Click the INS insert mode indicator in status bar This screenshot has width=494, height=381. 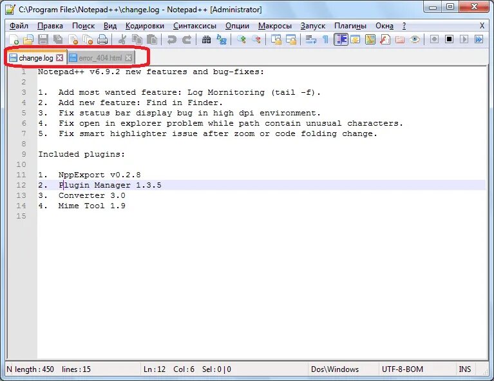coord(465,369)
